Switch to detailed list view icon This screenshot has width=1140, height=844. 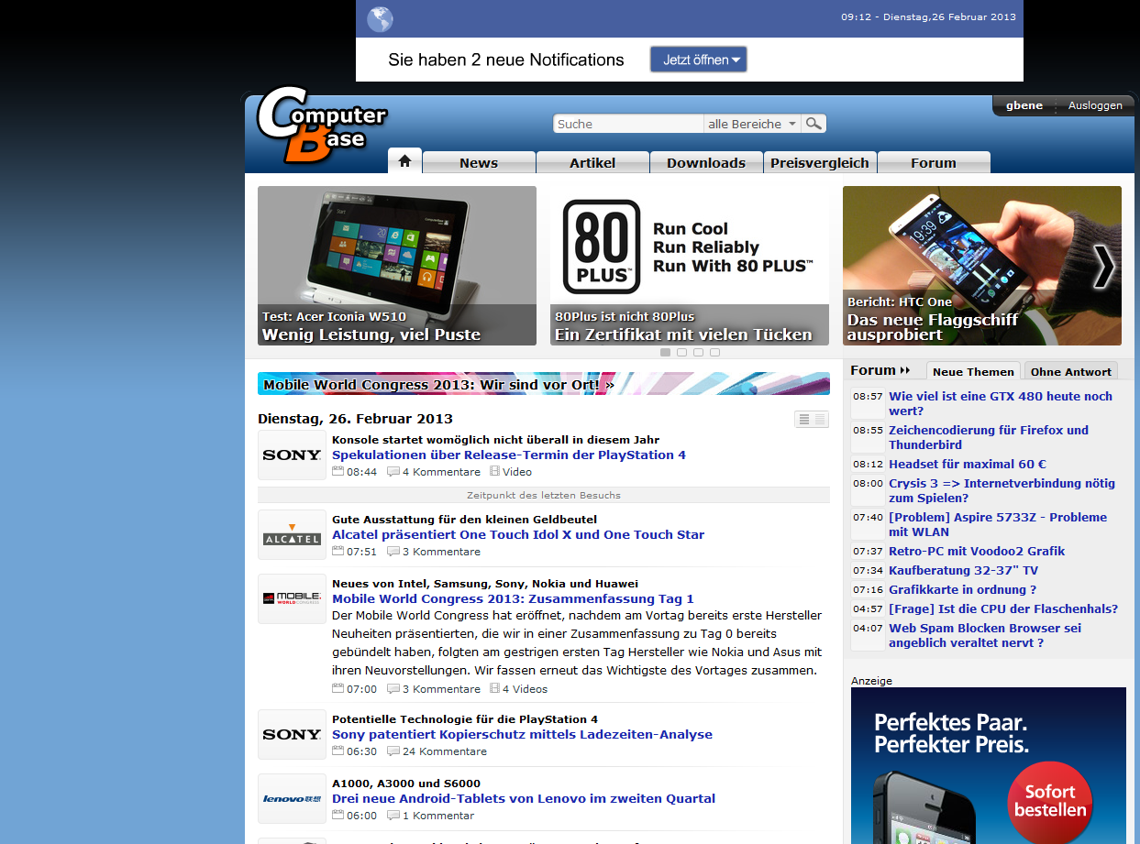coord(803,420)
